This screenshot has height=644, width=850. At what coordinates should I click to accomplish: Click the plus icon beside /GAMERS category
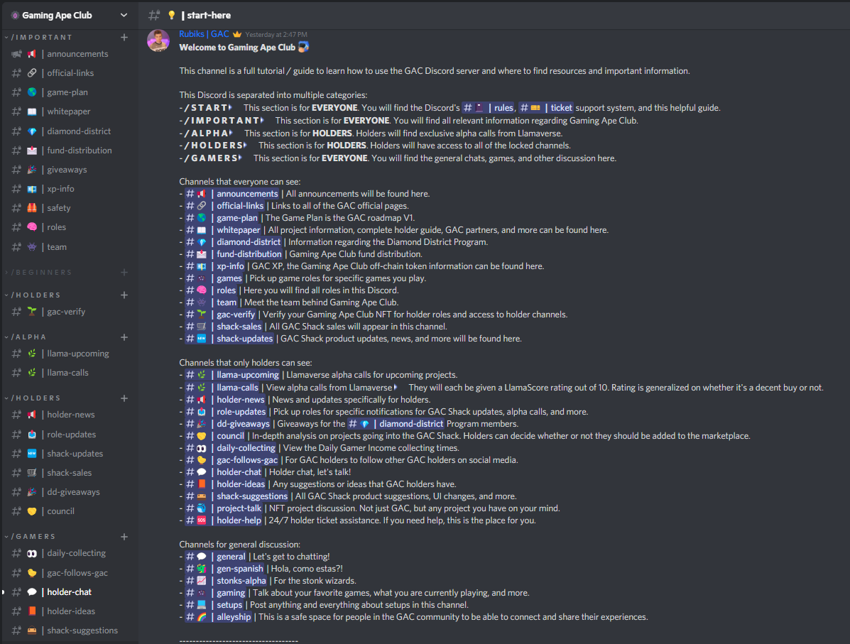[x=124, y=537]
